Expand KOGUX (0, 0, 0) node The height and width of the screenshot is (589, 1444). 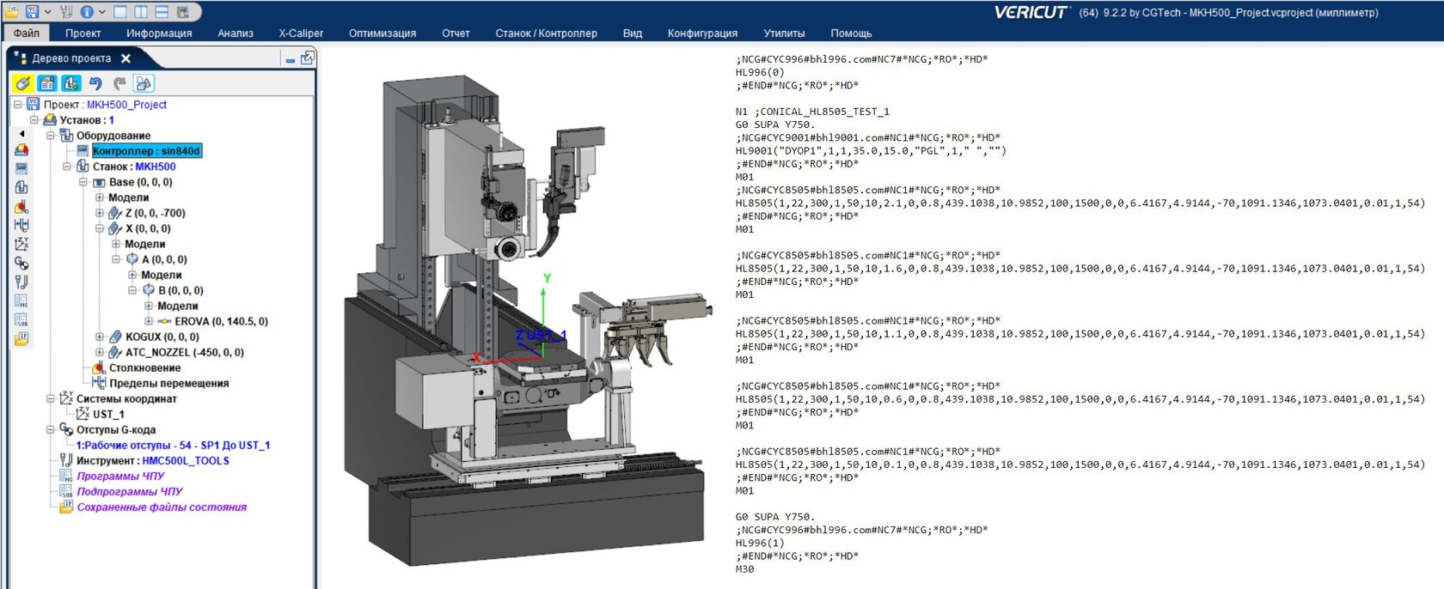[x=100, y=337]
